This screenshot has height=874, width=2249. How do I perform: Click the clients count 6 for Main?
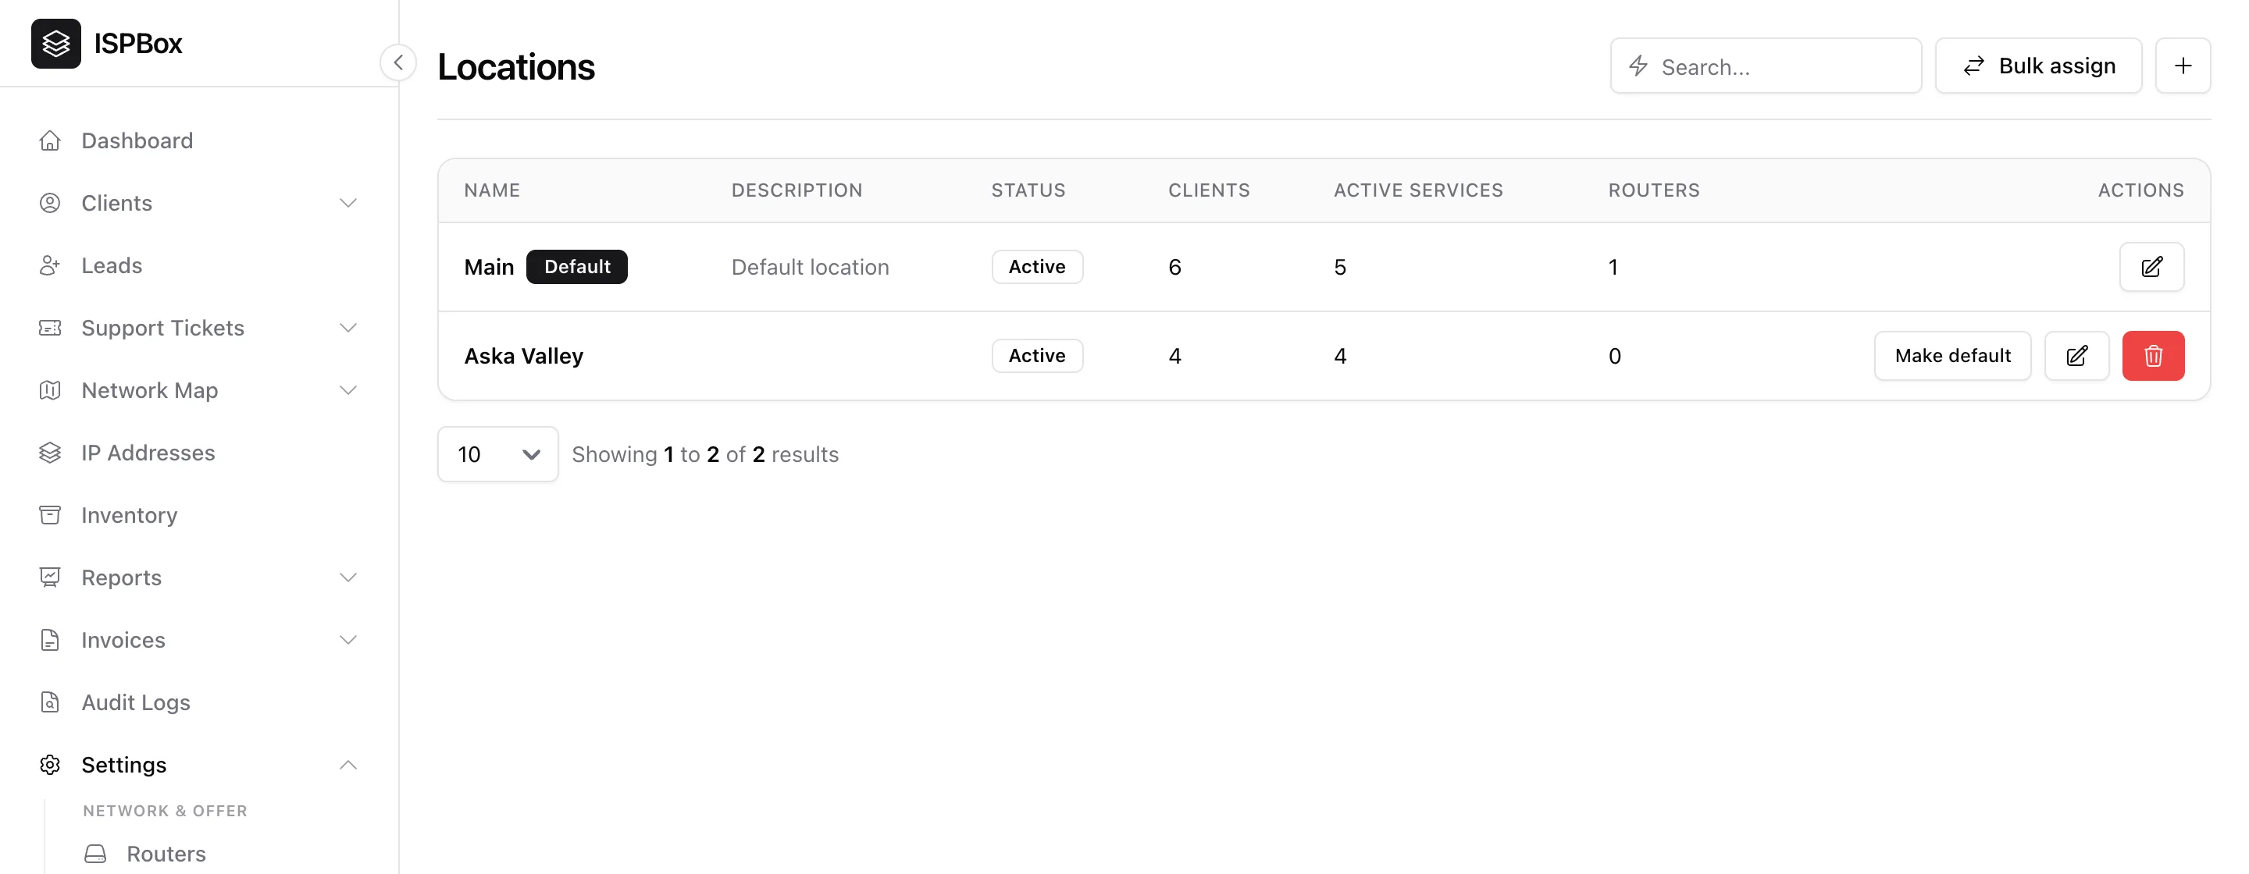point(1175,267)
